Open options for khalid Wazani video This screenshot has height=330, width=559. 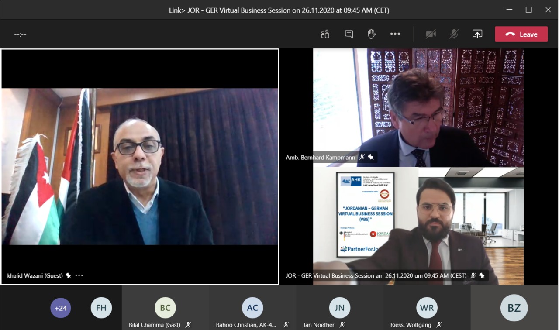point(79,275)
